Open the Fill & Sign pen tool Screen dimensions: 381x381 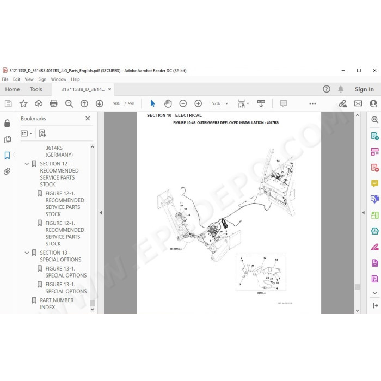pyautogui.click(x=374, y=247)
